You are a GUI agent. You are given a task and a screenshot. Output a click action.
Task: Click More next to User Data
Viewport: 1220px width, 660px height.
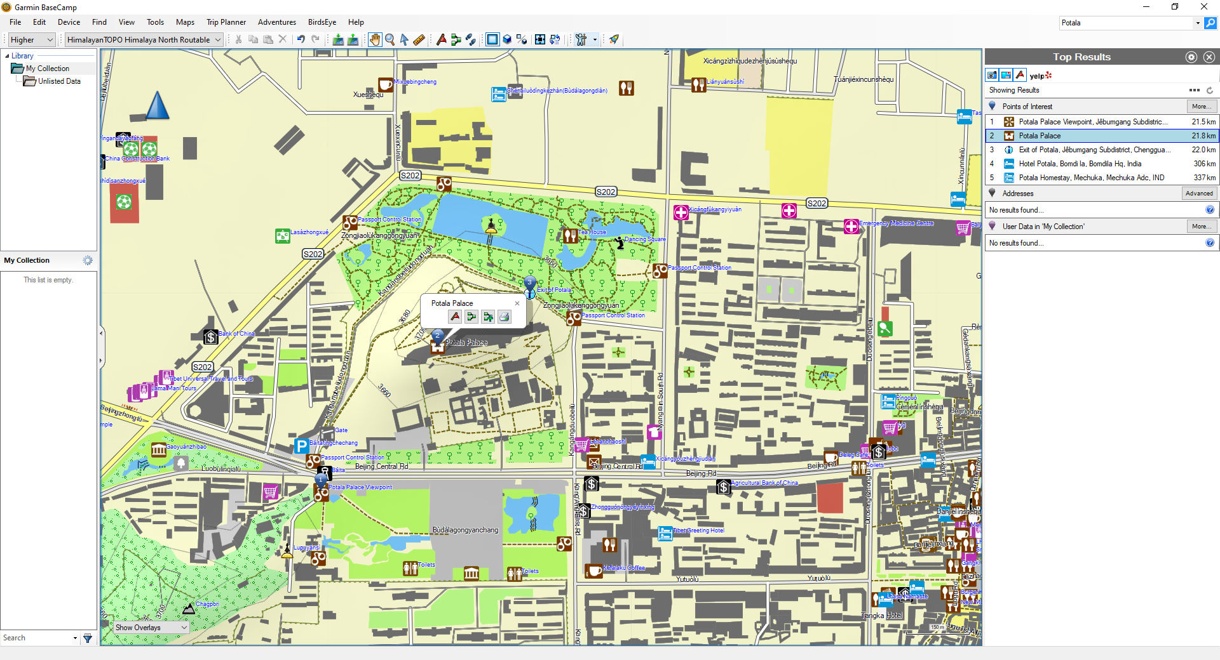tap(1201, 227)
